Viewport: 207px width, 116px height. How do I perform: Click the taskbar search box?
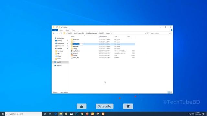(x=24, y=114)
